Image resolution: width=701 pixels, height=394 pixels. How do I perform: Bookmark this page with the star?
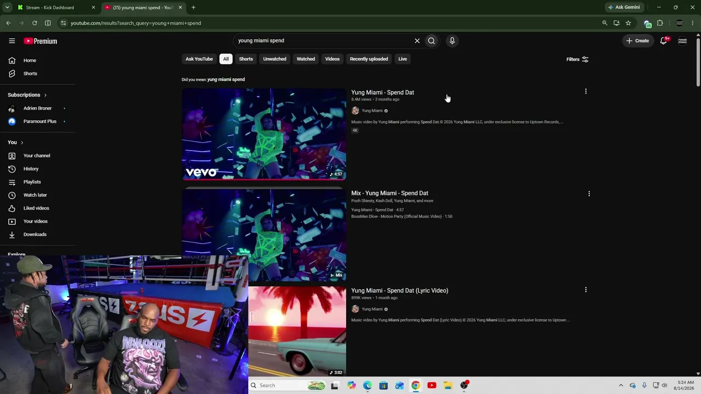point(628,23)
